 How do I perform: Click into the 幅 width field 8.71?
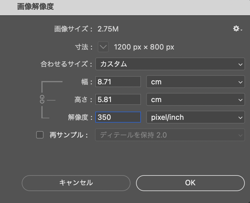click(x=118, y=82)
